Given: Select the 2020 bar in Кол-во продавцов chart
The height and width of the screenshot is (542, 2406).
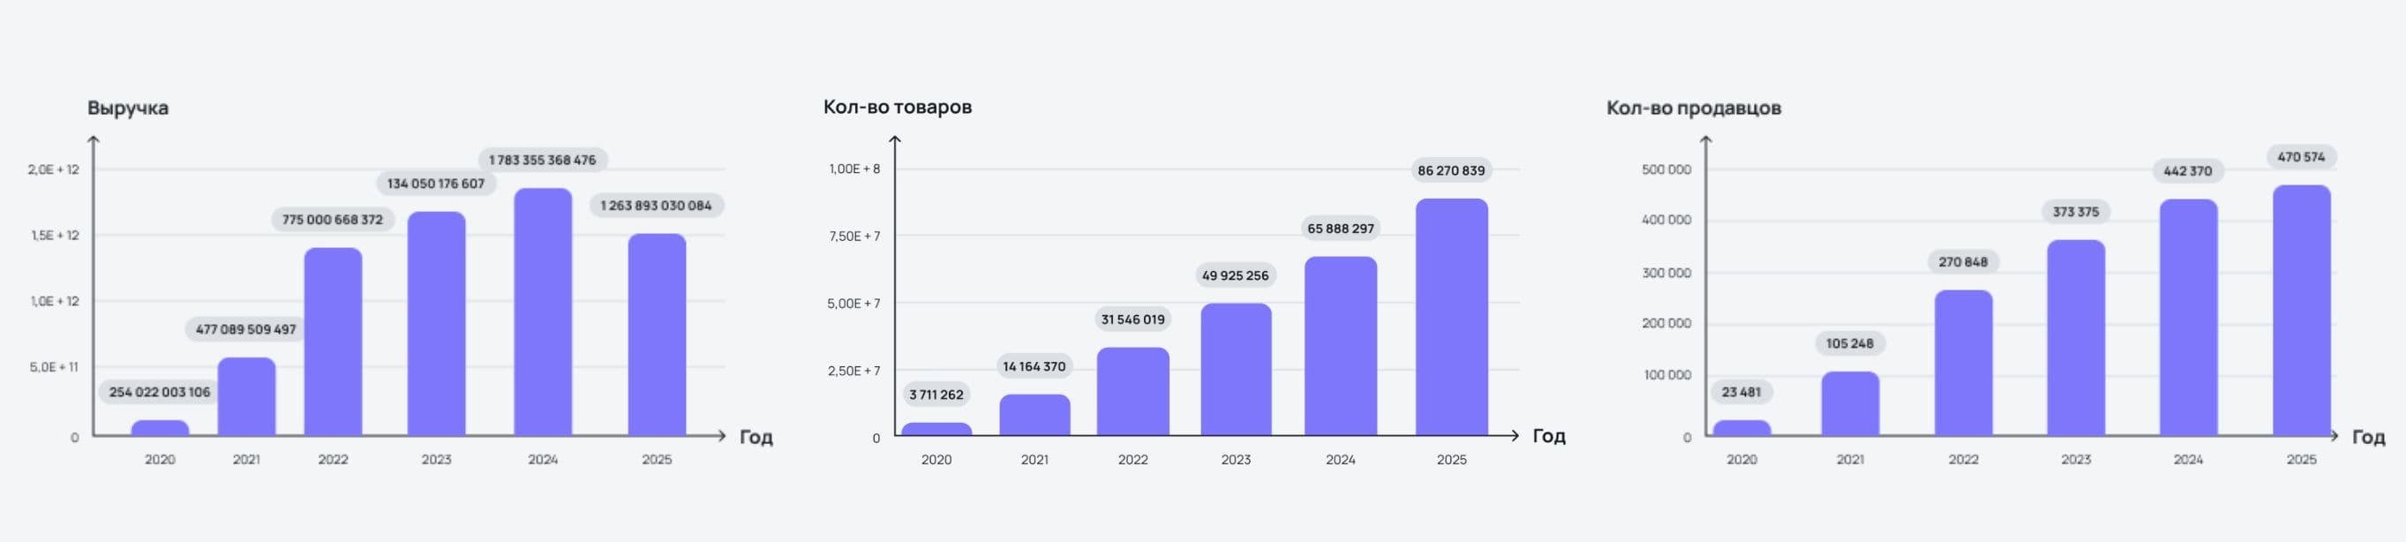Looking at the screenshot, I should [1741, 428].
